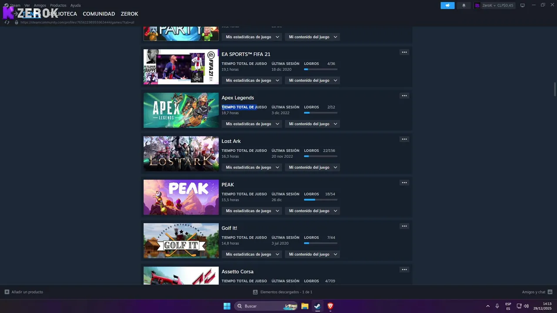Reload the page with refresh icon

7,22
